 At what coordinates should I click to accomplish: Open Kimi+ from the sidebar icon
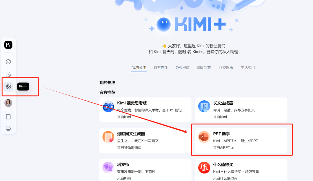click(8, 86)
